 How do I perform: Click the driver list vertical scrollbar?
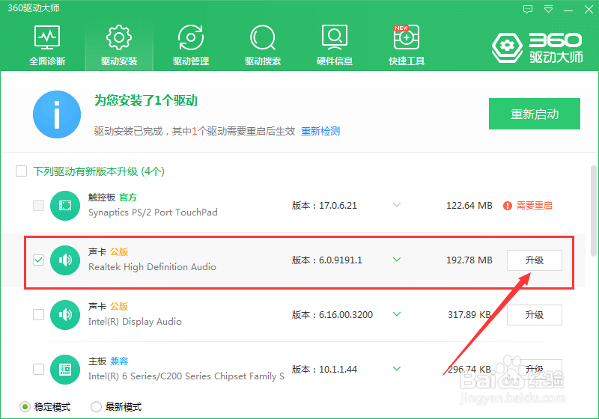(x=593, y=211)
